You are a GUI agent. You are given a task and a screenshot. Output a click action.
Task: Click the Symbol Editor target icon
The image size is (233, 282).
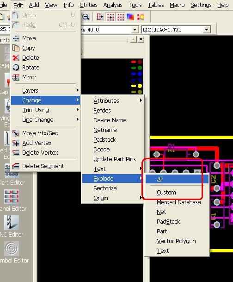pyautogui.click(x=11, y=249)
